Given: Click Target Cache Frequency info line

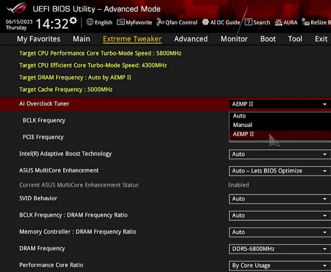Looking at the screenshot, I should [x=66, y=89].
